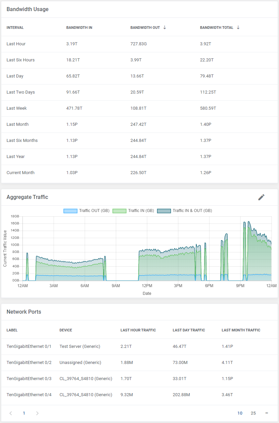Sort by Bandwidth Out arrow icon
Viewport: 279px width, 423px height.
click(165, 28)
